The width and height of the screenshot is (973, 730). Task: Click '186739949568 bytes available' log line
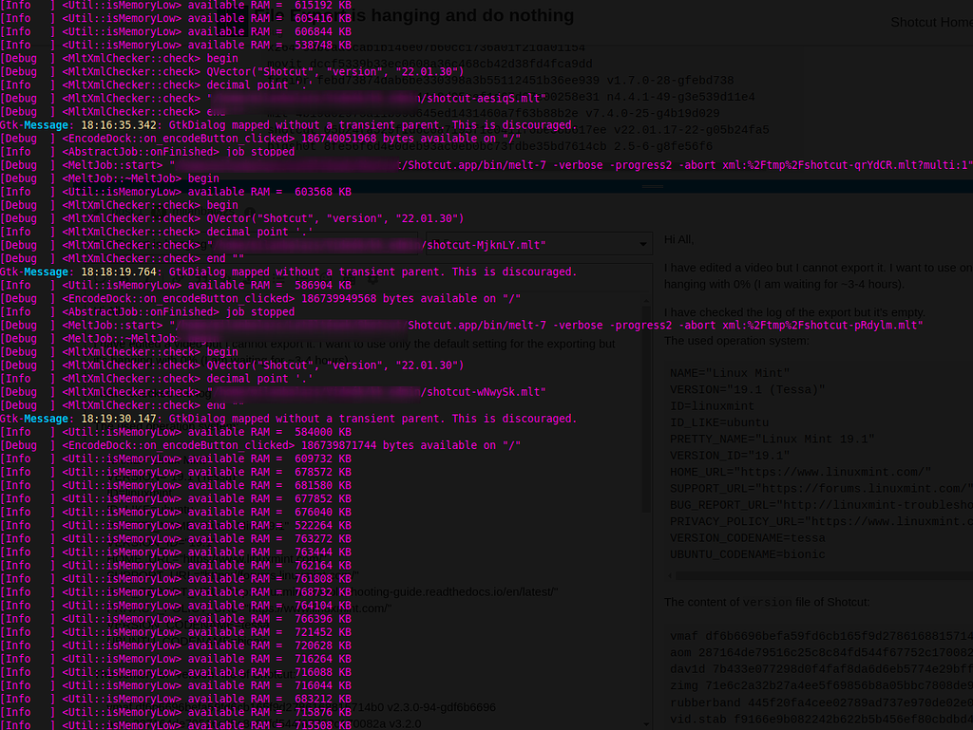[260, 299]
